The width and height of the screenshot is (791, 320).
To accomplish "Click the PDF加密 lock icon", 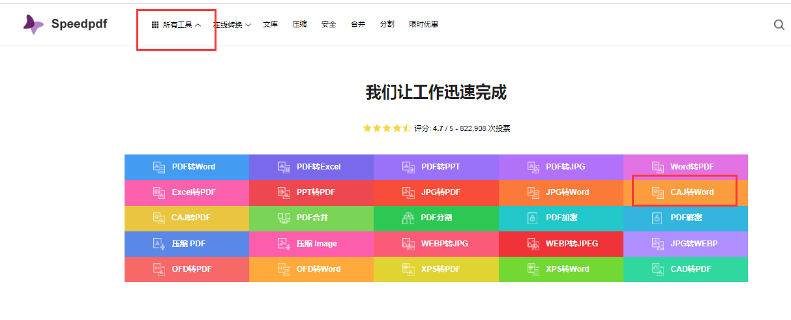I will [533, 218].
